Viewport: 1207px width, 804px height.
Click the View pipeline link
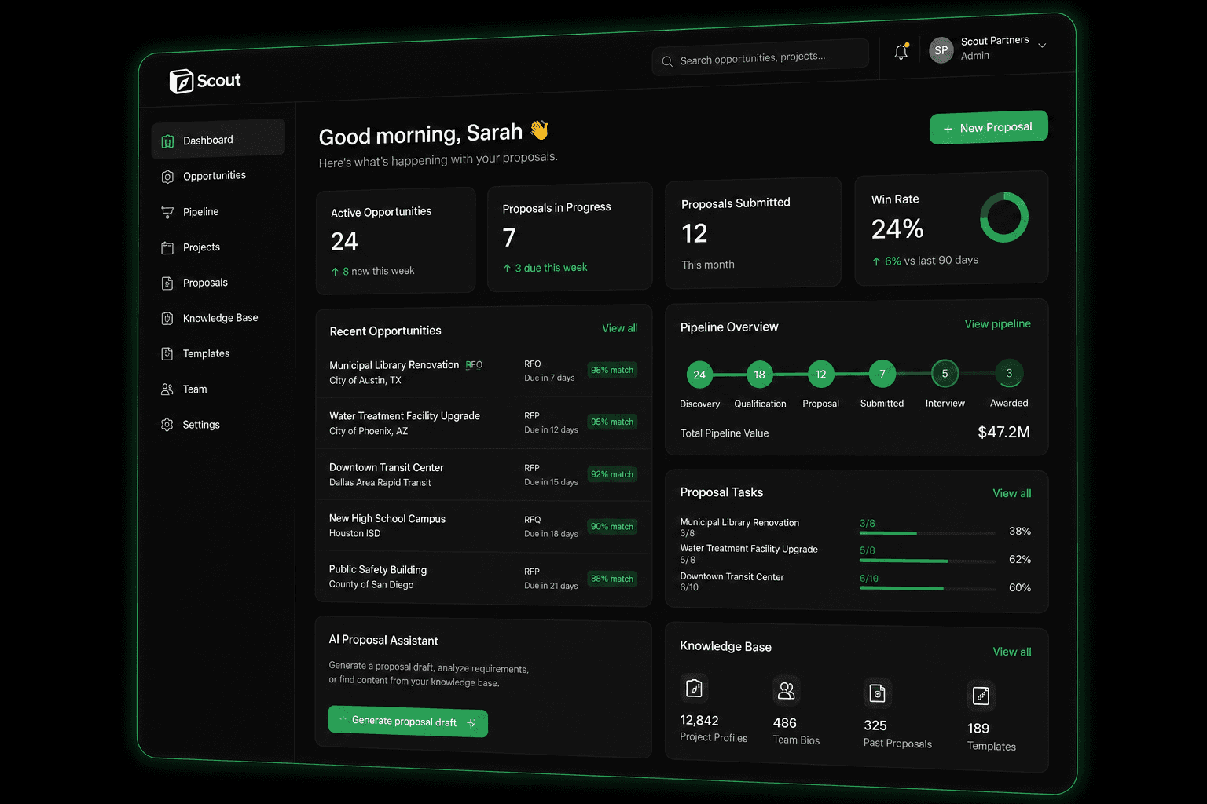(x=997, y=323)
